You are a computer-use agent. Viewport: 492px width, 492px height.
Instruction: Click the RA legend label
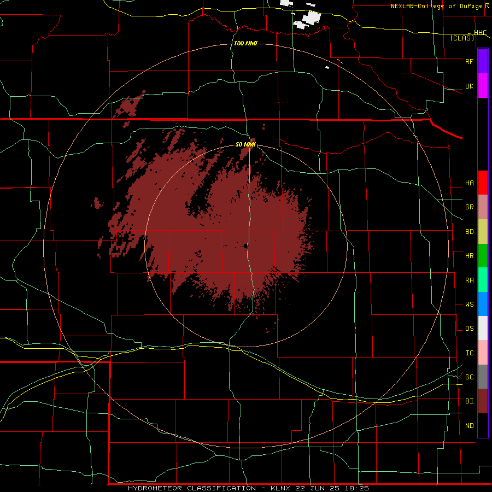coord(469,280)
